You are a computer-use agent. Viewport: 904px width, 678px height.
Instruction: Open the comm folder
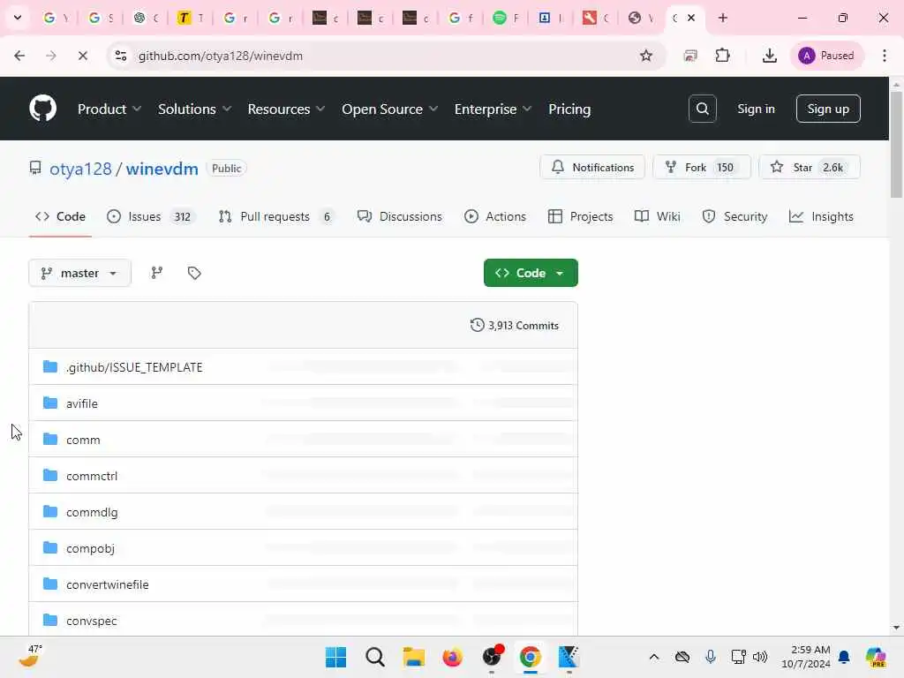click(x=83, y=440)
